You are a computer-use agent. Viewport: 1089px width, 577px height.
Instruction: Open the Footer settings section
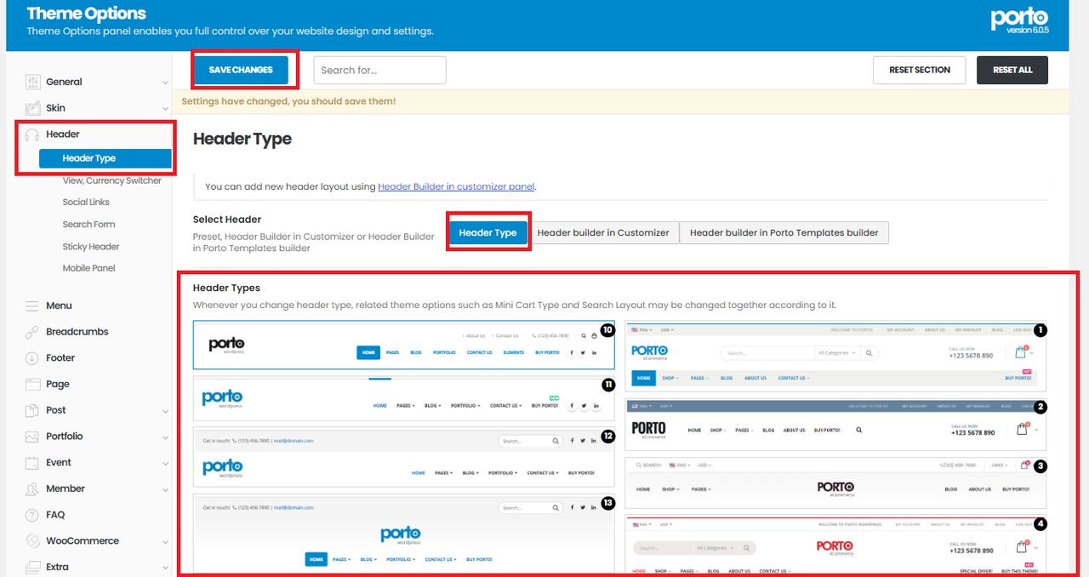60,358
